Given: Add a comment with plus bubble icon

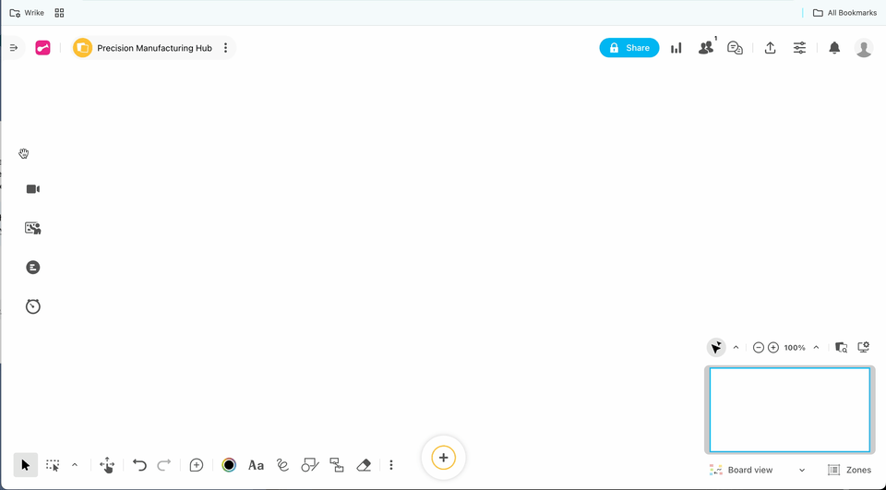Looking at the screenshot, I should (x=196, y=465).
